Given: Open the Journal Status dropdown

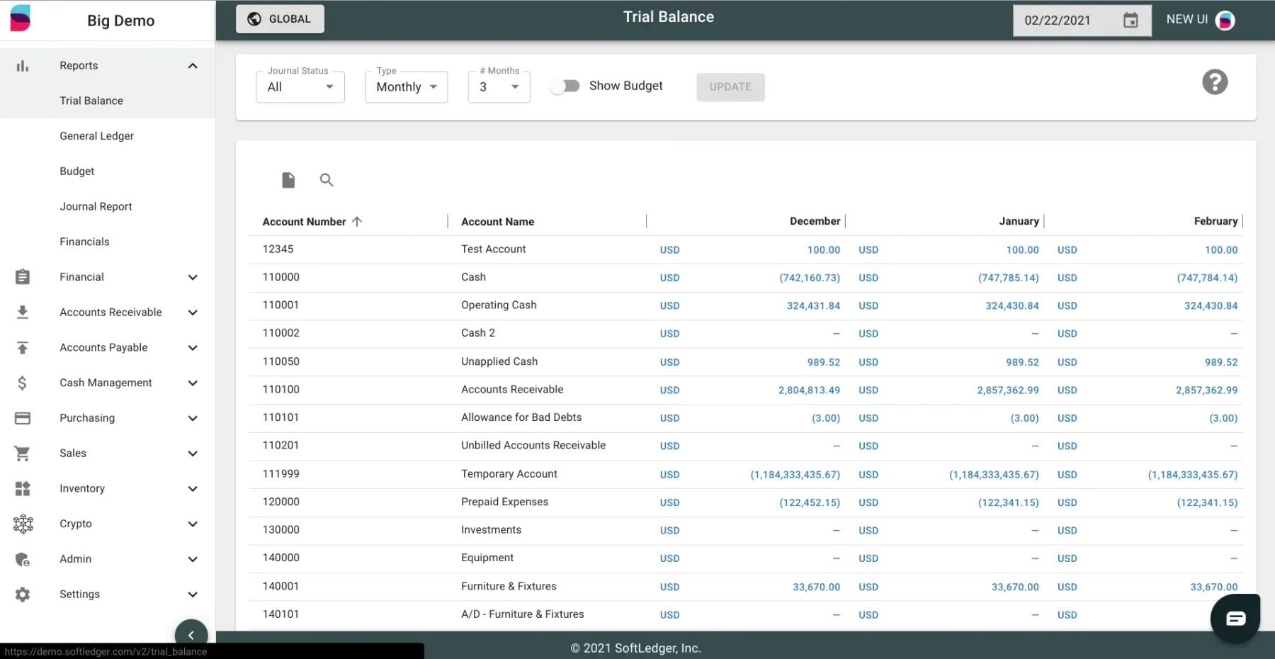Looking at the screenshot, I should point(300,87).
